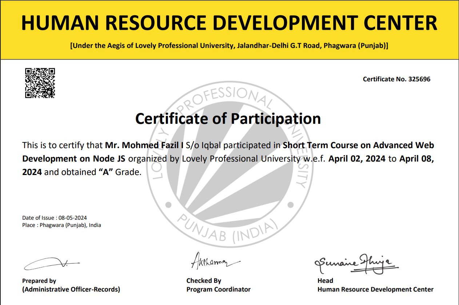
Task: Click the university address subtitle banner
Action: click(229, 46)
